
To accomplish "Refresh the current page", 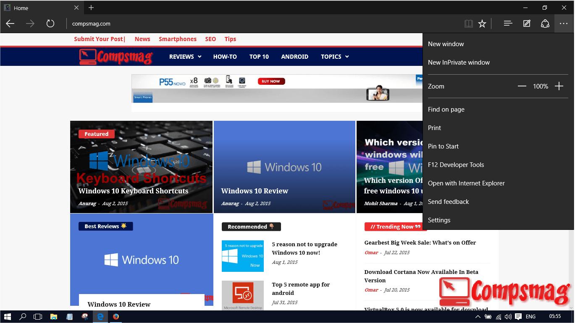I will point(50,23).
